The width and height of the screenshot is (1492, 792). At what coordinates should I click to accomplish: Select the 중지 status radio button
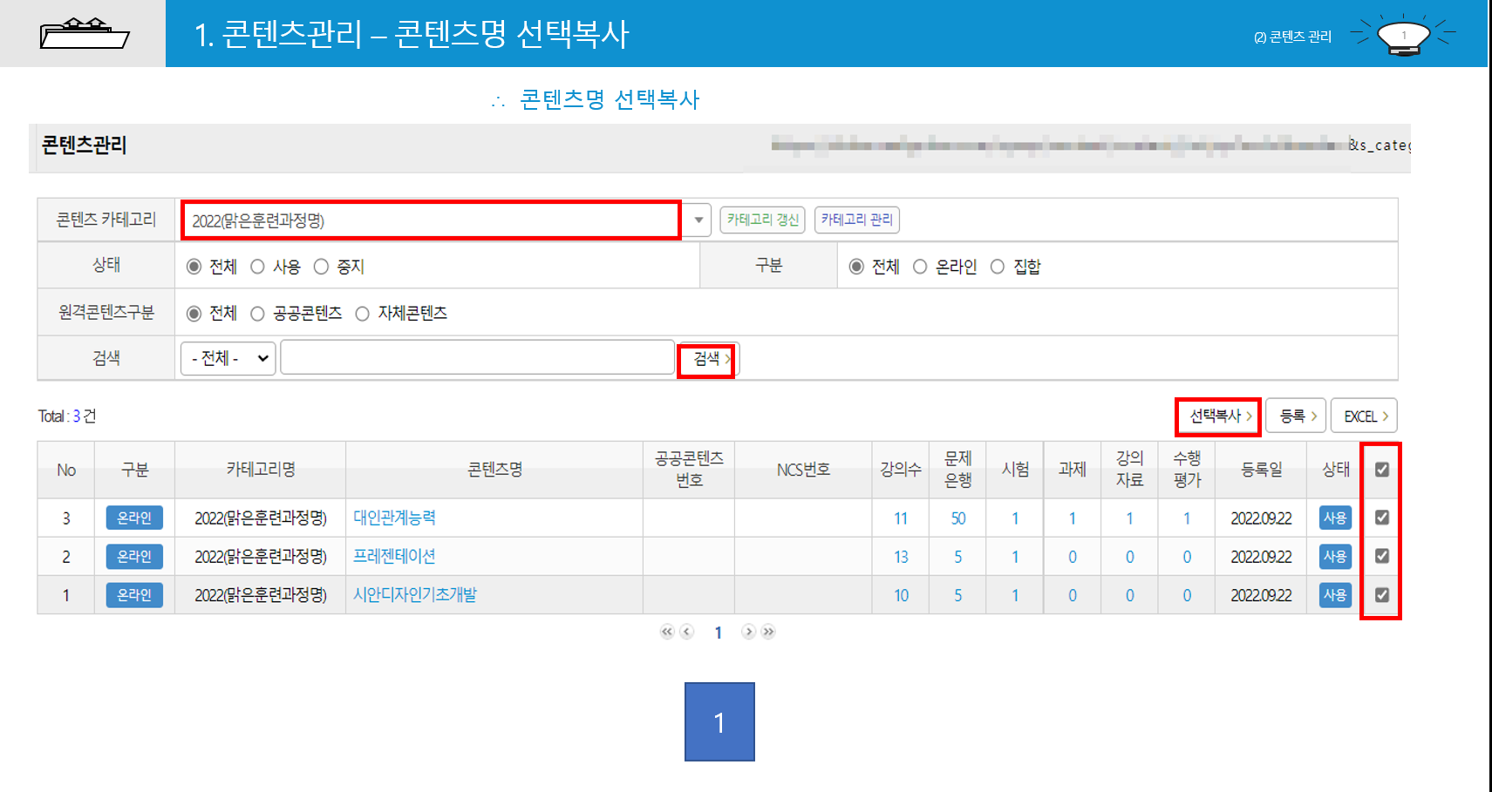coord(322,267)
